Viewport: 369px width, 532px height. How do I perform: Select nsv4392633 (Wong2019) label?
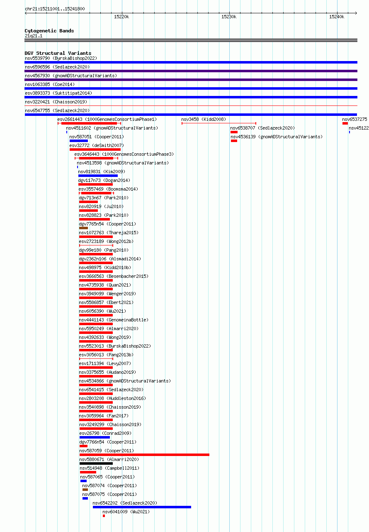(105, 337)
